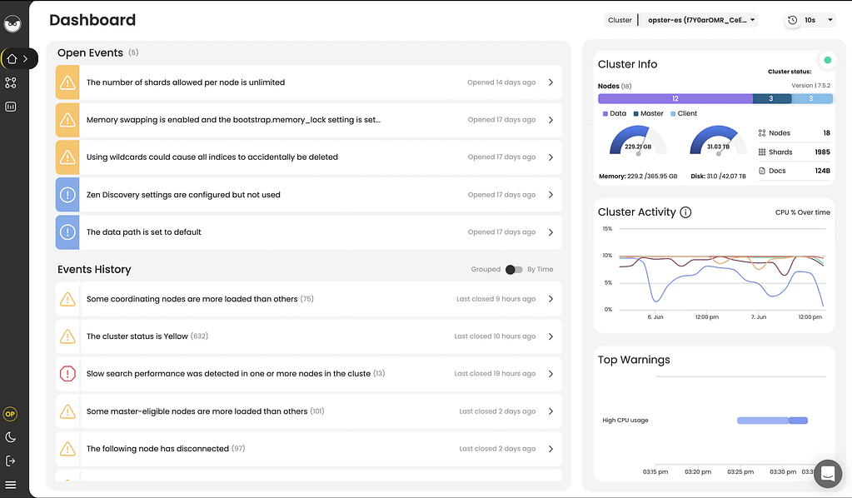This screenshot has width=852, height=498.
Task: Select the Home icon in the sidebar
Action: [10, 59]
